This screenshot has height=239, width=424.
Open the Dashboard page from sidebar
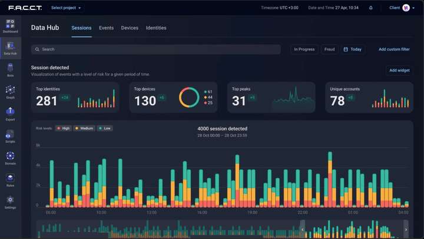click(x=11, y=25)
